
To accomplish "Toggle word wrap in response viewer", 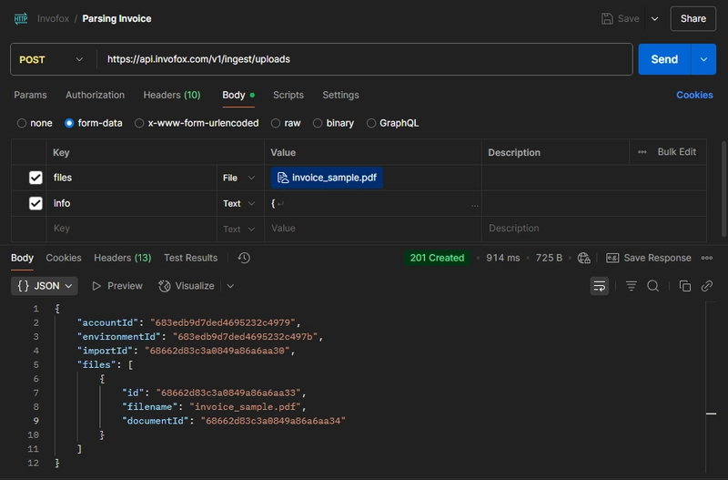I will 600,286.
